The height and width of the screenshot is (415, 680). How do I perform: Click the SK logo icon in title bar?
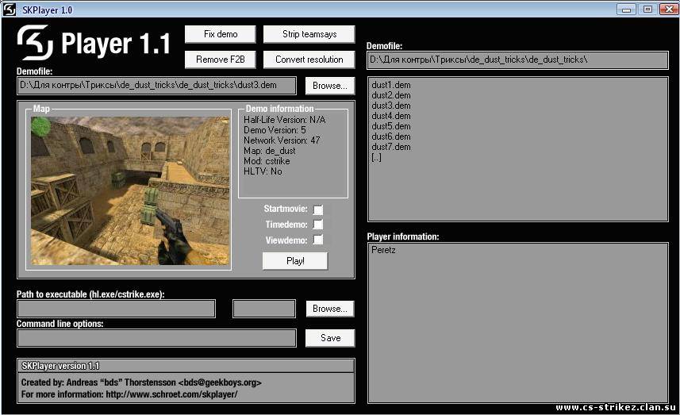[9, 9]
